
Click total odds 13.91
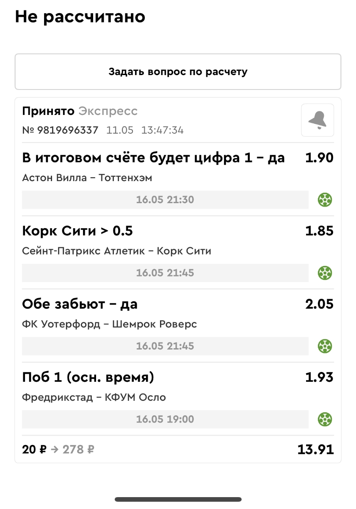coord(315,449)
